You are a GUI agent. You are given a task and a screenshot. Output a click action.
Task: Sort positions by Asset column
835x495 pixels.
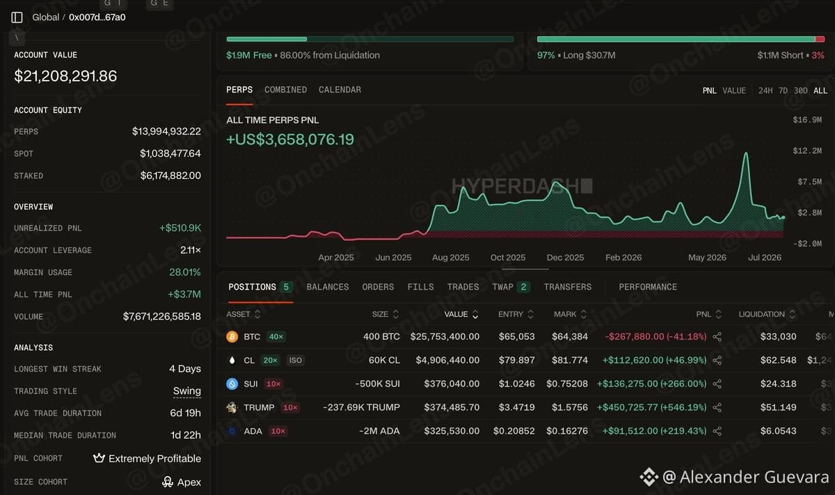244,314
